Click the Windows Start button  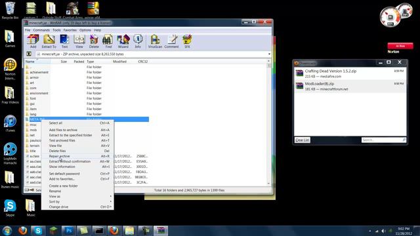point(7,230)
